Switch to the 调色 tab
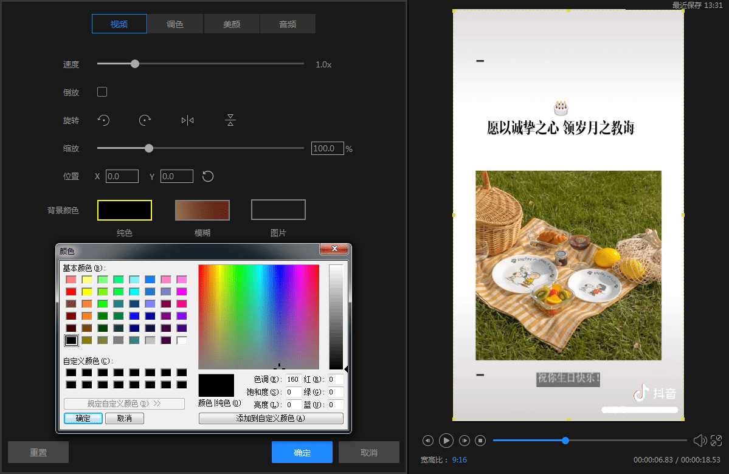Viewport: 729px width, 474px height. coord(175,24)
